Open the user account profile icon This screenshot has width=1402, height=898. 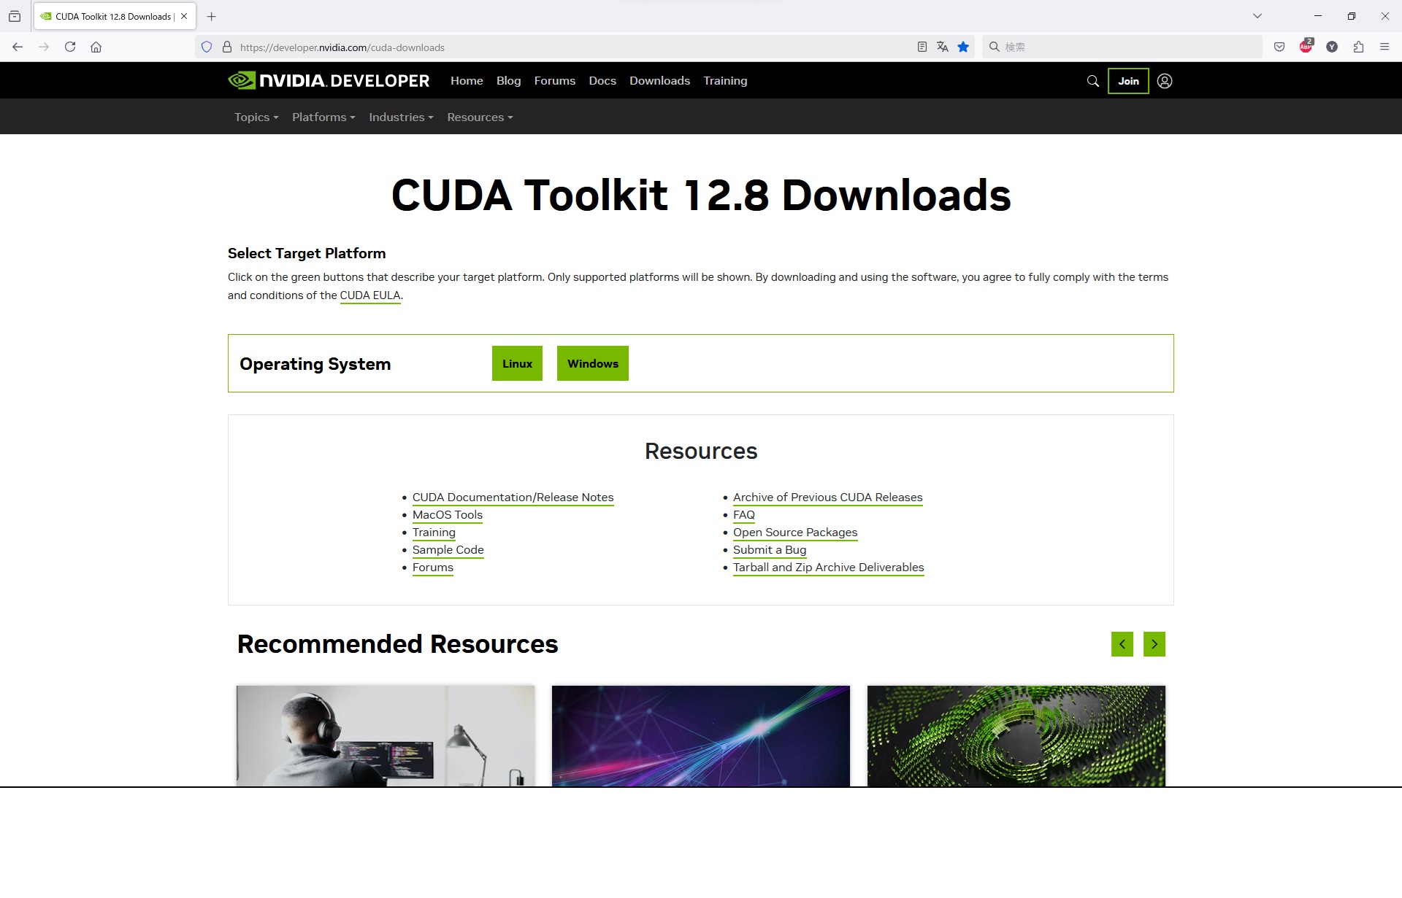pyautogui.click(x=1165, y=81)
